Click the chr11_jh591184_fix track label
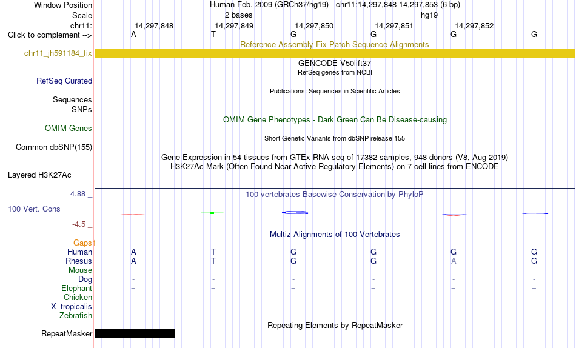Screen dimensions: 576x348 tap(58, 53)
